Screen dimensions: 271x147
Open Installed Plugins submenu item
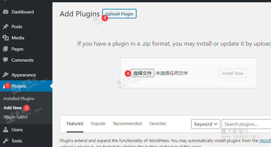[x=19, y=99]
